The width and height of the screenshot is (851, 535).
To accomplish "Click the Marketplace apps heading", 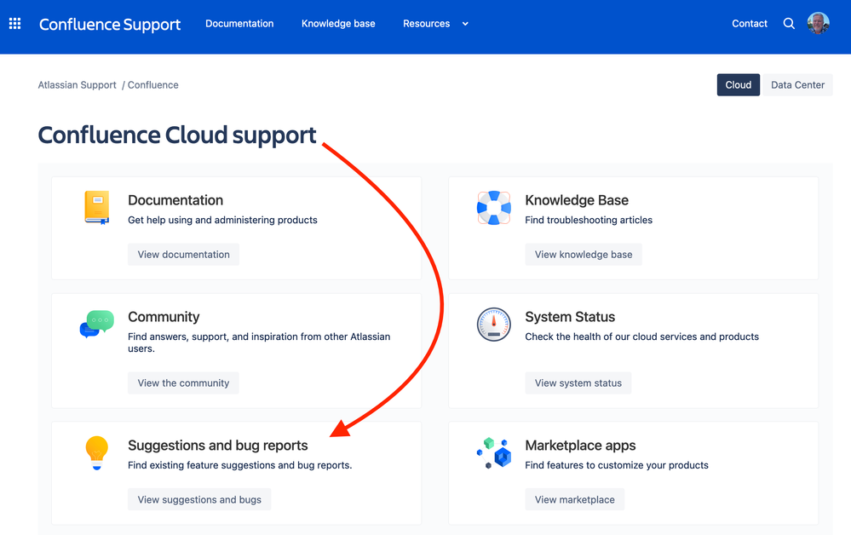I will [x=580, y=446].
